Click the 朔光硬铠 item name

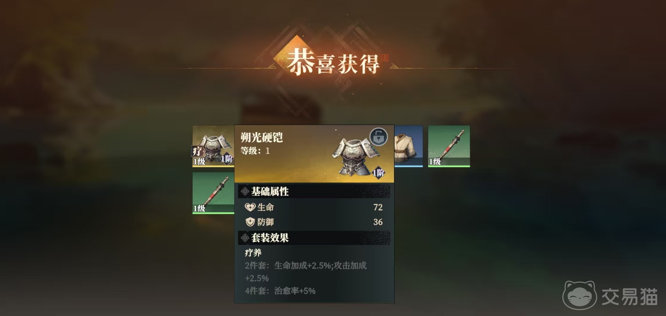coord(262,137)
